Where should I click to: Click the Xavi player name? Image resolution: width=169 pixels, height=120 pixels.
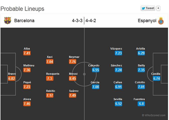(x=50, y=57)
